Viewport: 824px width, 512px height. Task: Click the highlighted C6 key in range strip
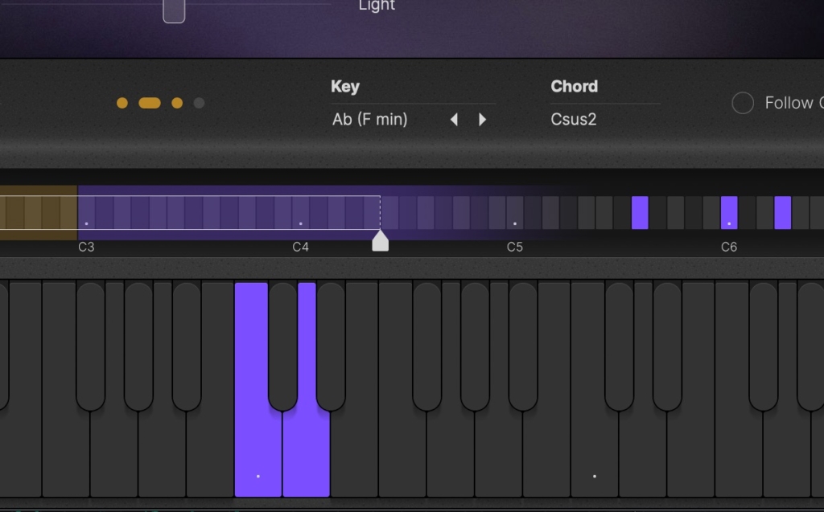tap(729, 213)
